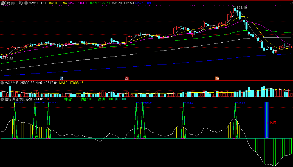
Task: Click the 82.68 low price annotation
Action: click(x=9, y=59)
